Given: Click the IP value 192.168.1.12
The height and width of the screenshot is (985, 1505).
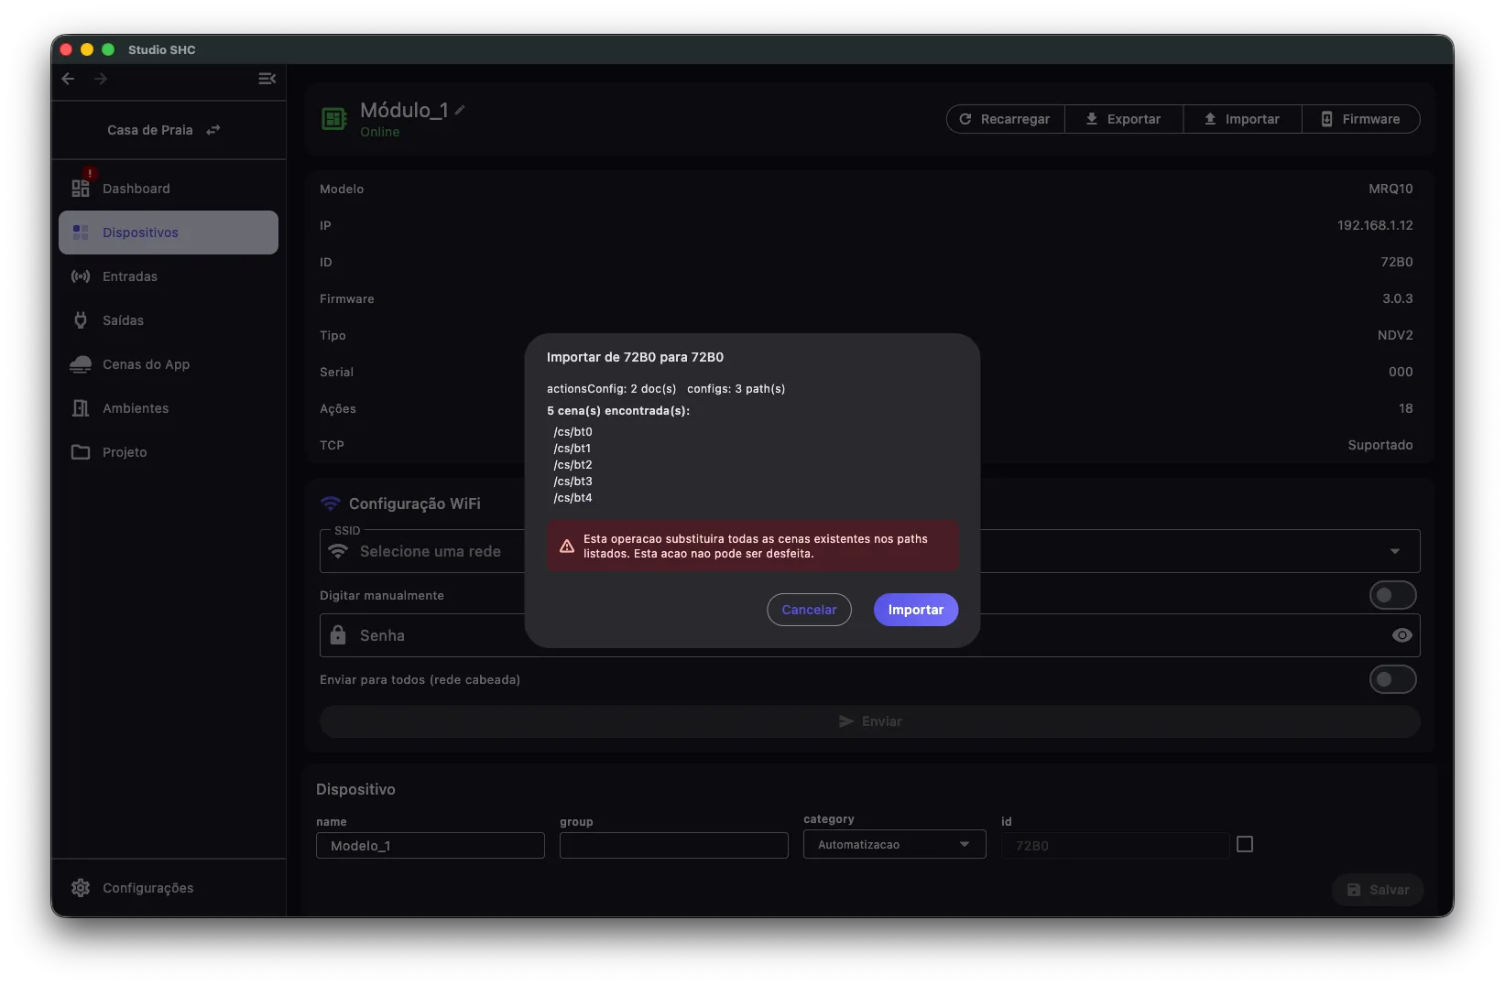Looking at the screenshot, I should (1375, 225).
